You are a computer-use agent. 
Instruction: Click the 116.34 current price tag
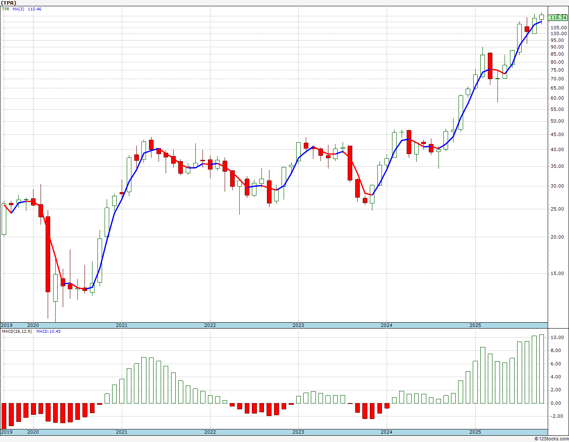(x=558, y=18)
